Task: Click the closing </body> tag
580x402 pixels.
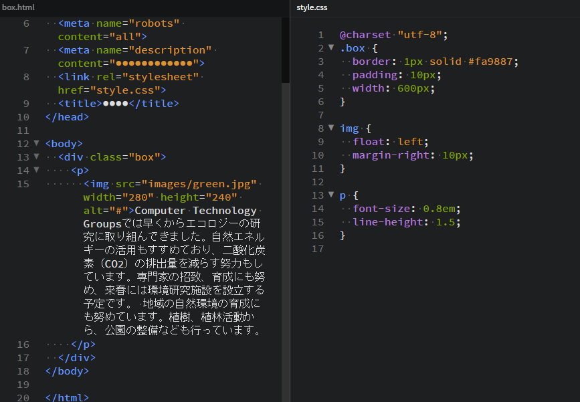Action: pyautogui.click(x=67, y=371)
